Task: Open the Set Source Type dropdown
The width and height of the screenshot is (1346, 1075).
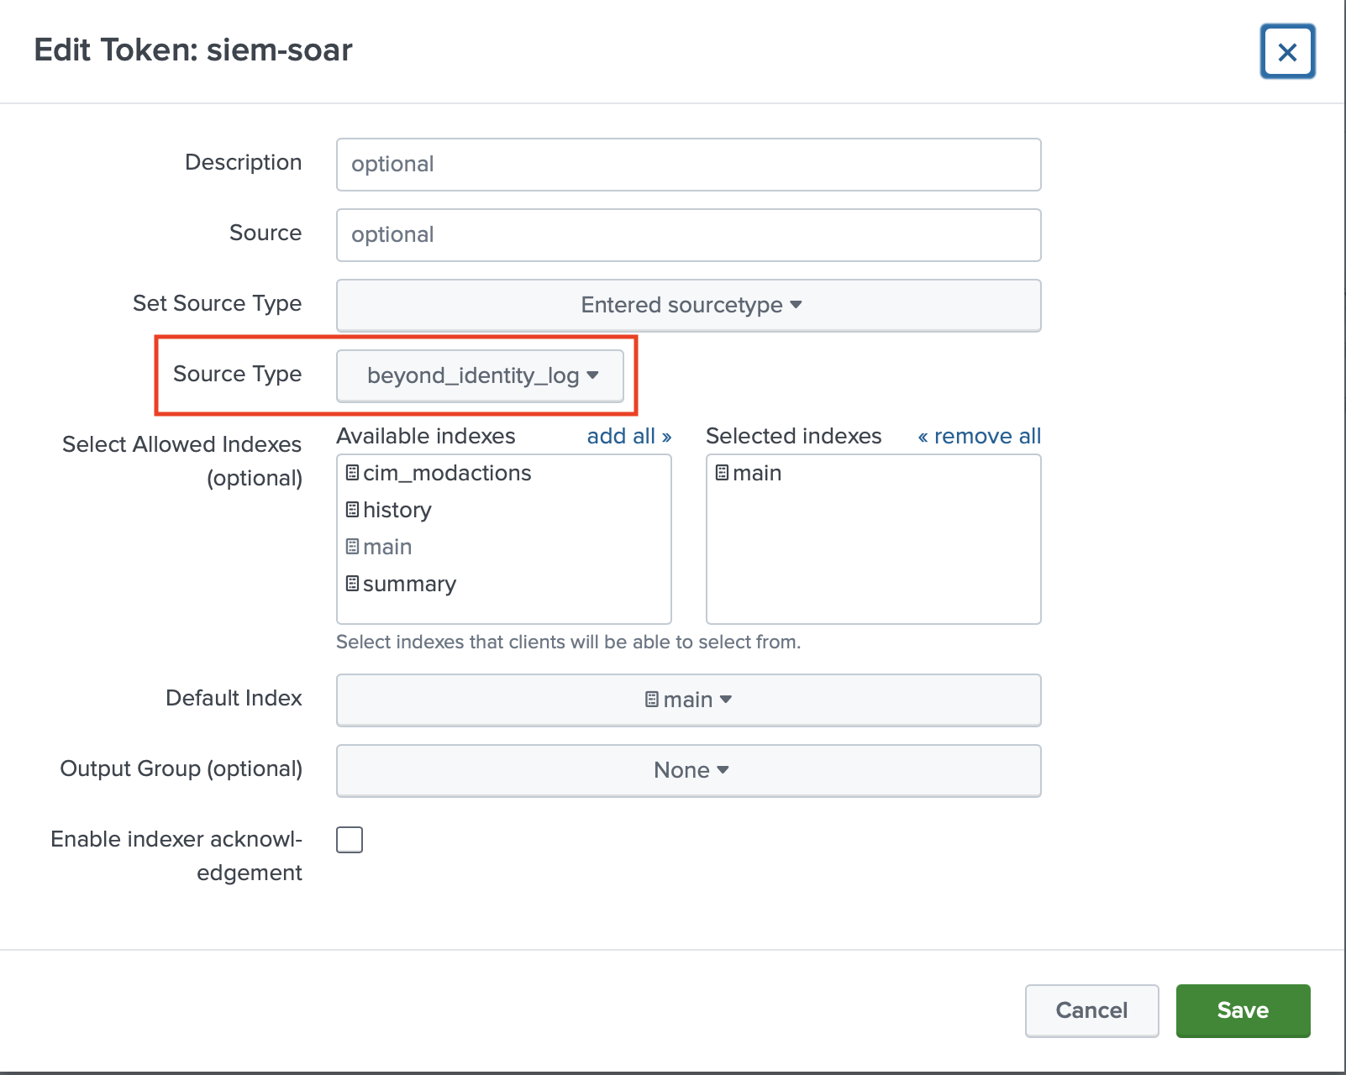Action: (x=688, y=305)
